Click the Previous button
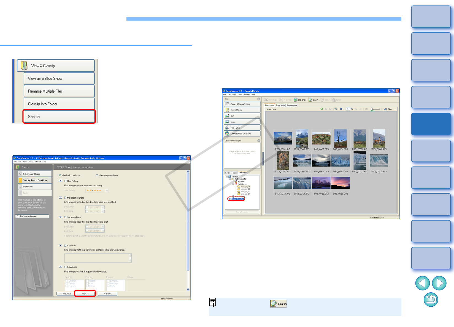 coord(66,294)
